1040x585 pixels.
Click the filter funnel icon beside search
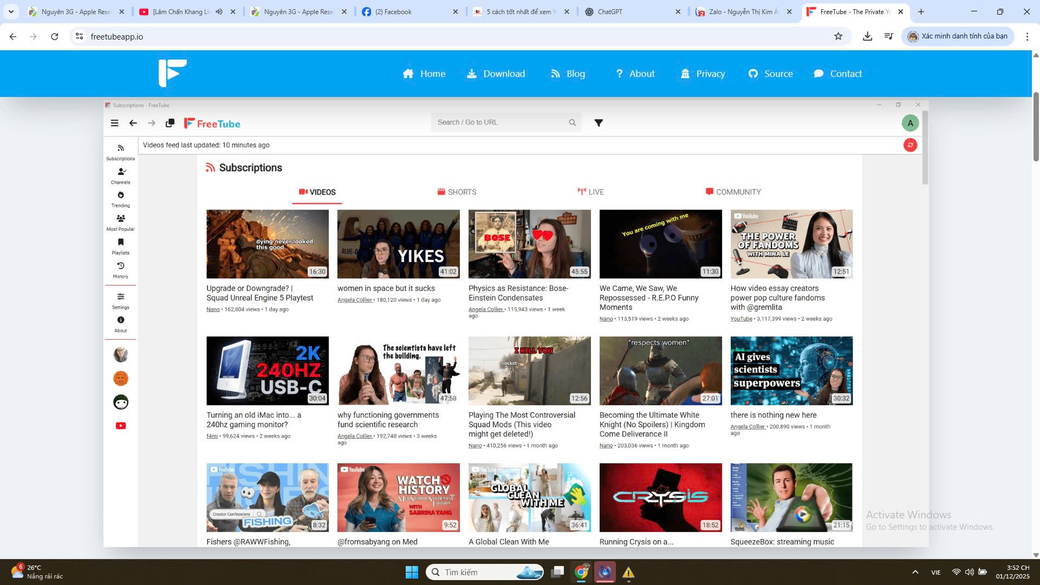599,123
